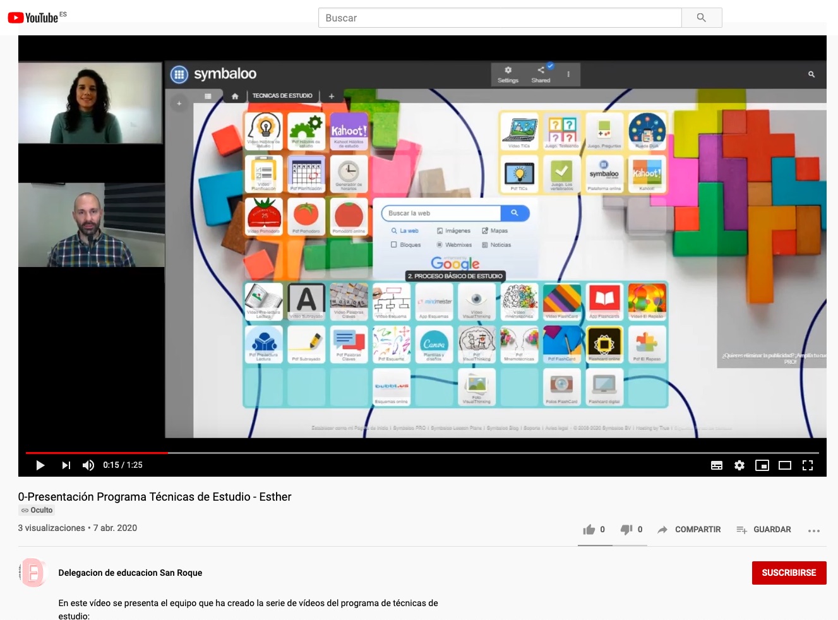Click the Buscar la web field in Symbaloo

tap(441, 213)
